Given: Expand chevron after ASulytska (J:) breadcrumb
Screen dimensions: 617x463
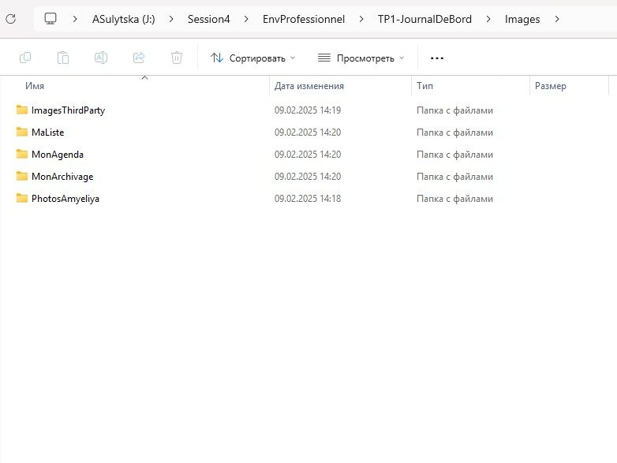Looking at the screenshot, I should pos(171,19).
